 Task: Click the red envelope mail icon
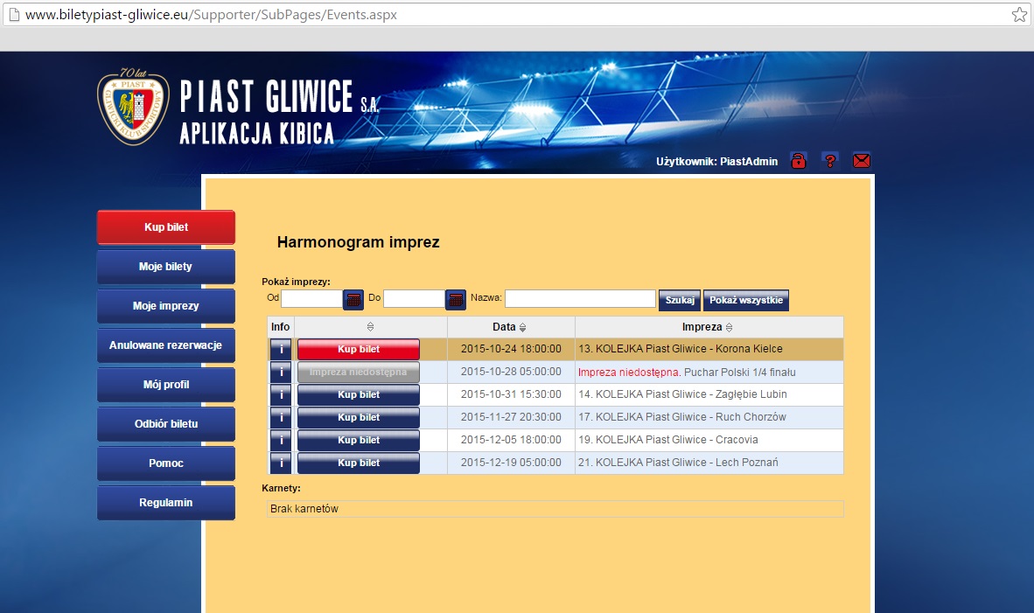click(x=862, y=161)
